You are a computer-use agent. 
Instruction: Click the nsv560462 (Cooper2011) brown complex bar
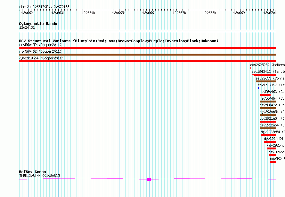147,55
